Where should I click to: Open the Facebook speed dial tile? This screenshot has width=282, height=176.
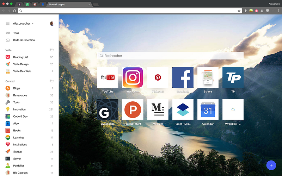pyautogui.click(x=183, y=77)
